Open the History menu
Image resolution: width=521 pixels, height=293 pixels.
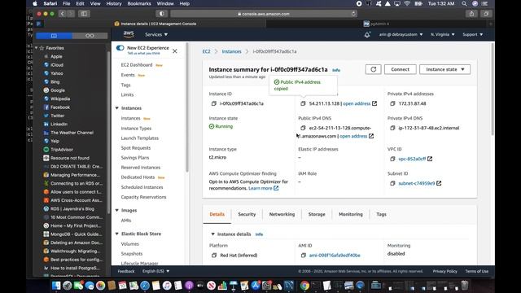tap(114, 3)
